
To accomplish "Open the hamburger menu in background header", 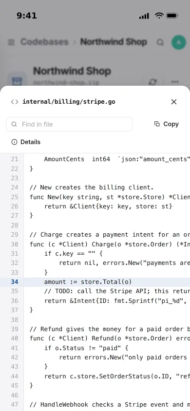I will [x=11, y=42].
